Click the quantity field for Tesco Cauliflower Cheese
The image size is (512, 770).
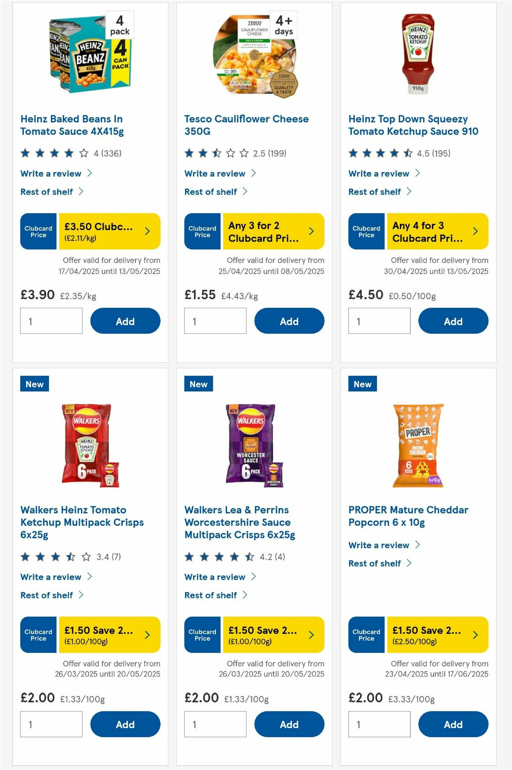[x=215, y=321]
